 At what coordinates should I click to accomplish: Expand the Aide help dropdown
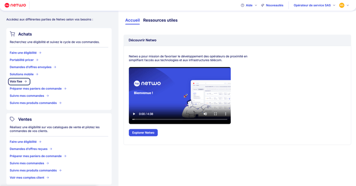[249, 5]
